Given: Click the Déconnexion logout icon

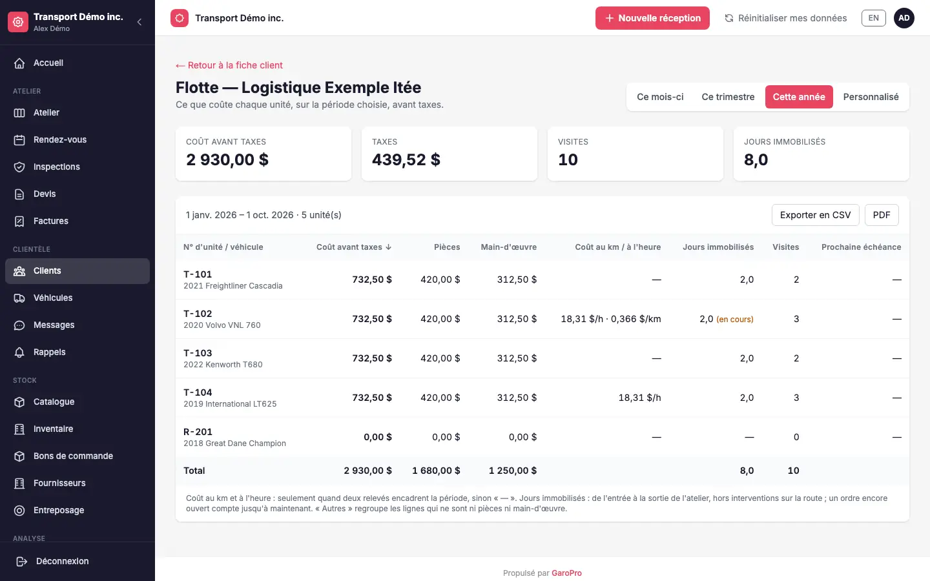Looking at the screenshot, I should coord(22,562).
